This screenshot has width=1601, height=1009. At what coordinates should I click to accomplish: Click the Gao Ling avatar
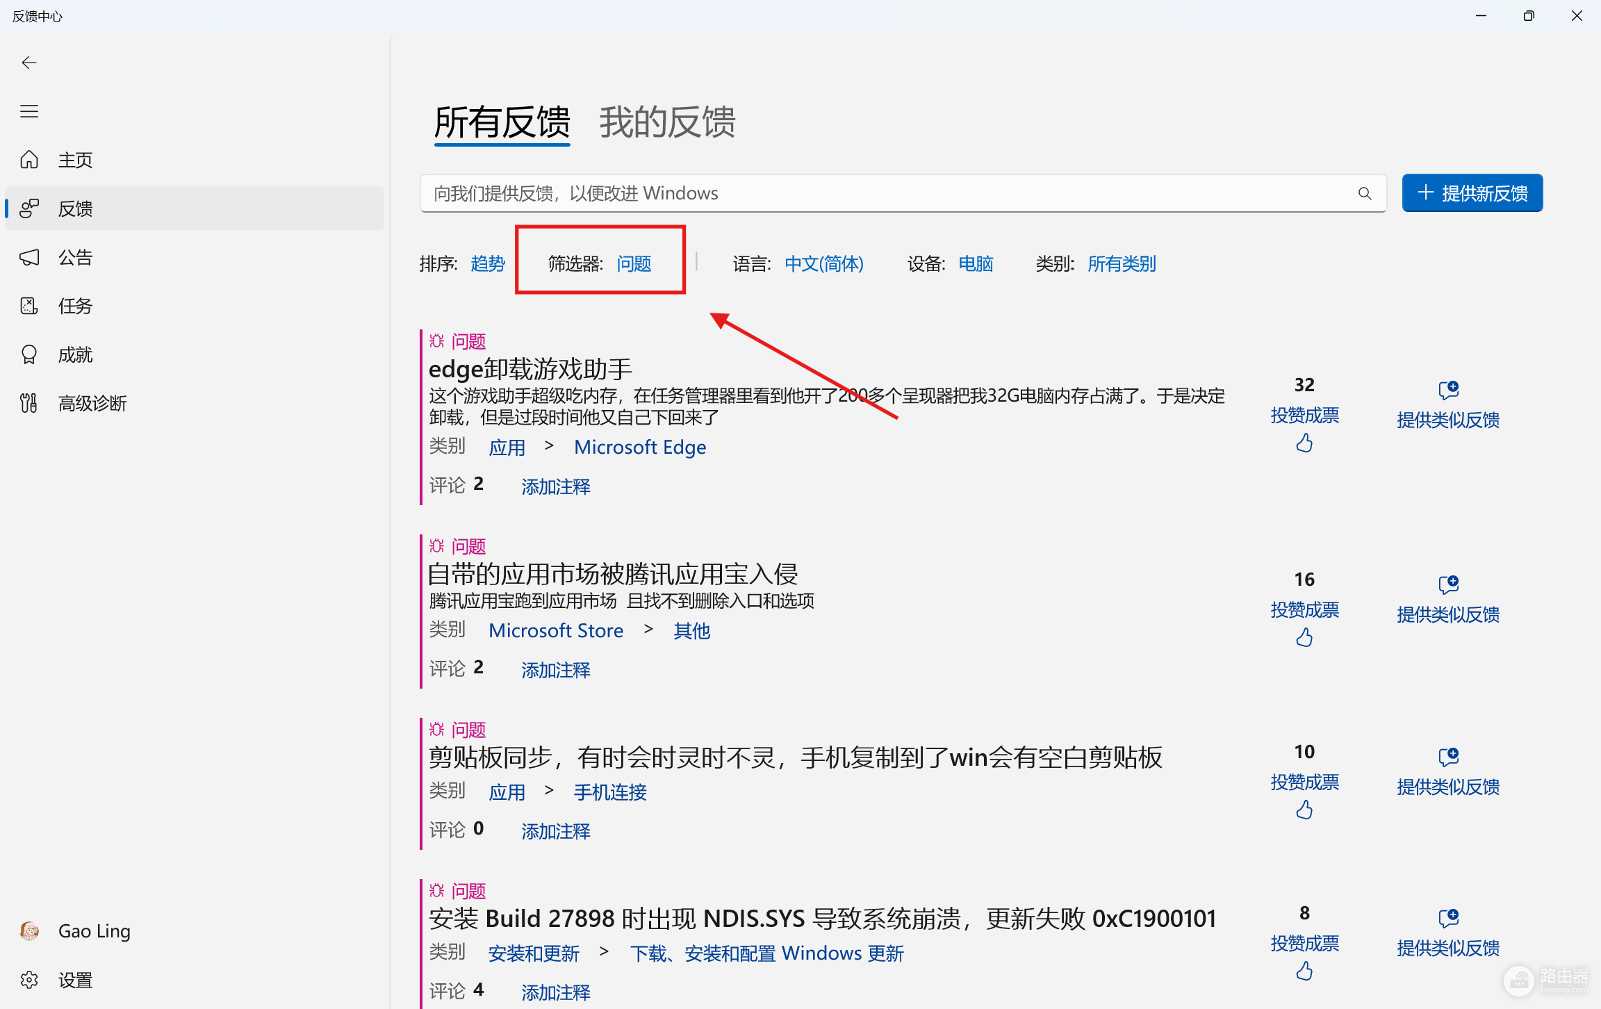point(29,931)
